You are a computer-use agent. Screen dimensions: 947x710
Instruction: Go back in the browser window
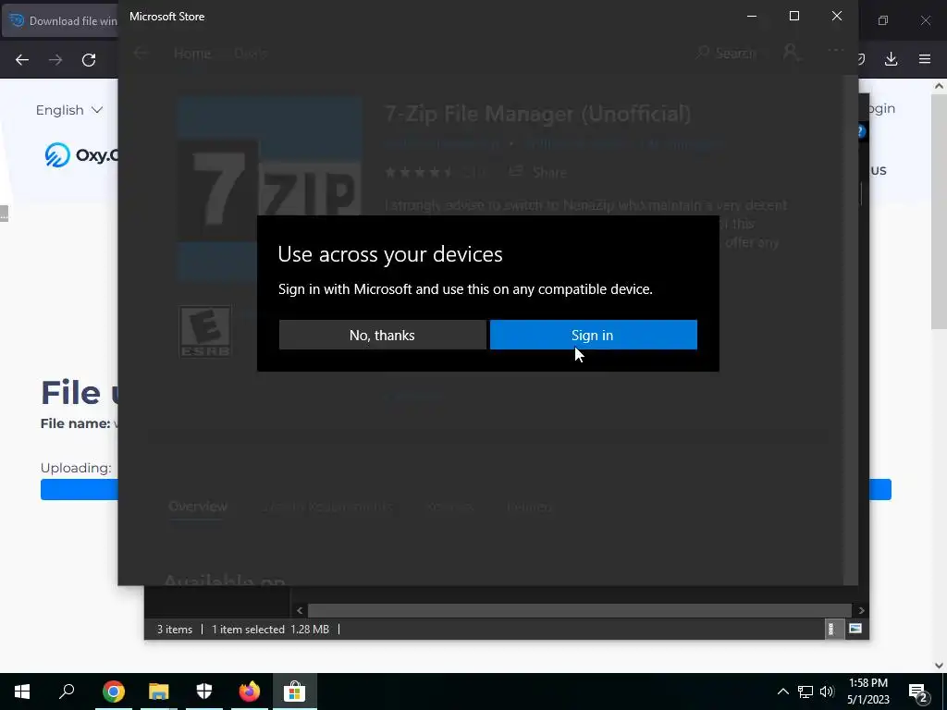[x=22, y=60]
